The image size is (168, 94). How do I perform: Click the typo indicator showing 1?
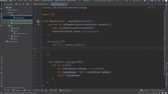(x=157, y=8)
